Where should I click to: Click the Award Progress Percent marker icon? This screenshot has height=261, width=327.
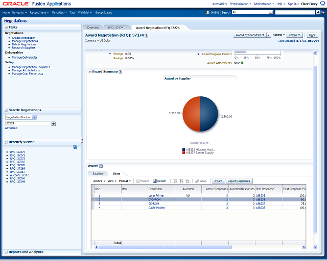pos(198,54)
